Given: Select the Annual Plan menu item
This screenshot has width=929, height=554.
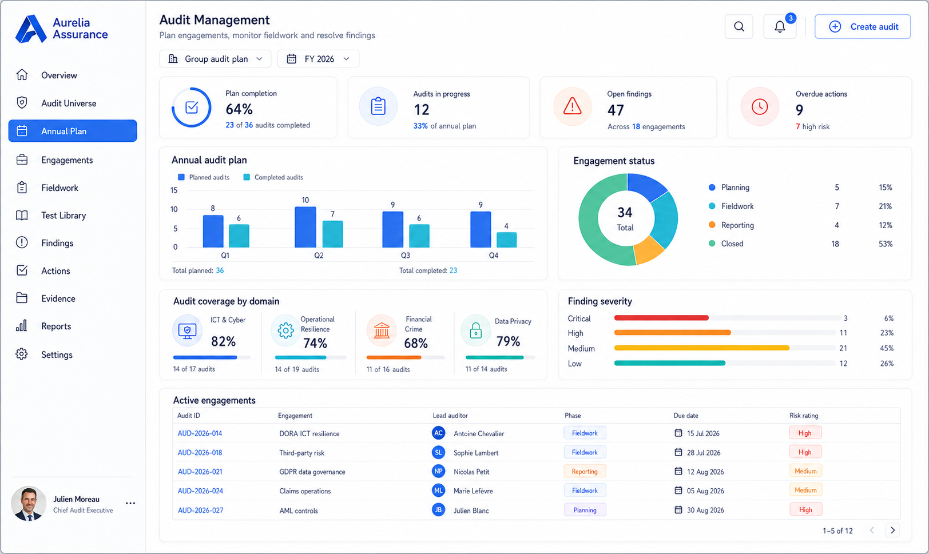Looking at the screenshot, I should tap(73, 131).
